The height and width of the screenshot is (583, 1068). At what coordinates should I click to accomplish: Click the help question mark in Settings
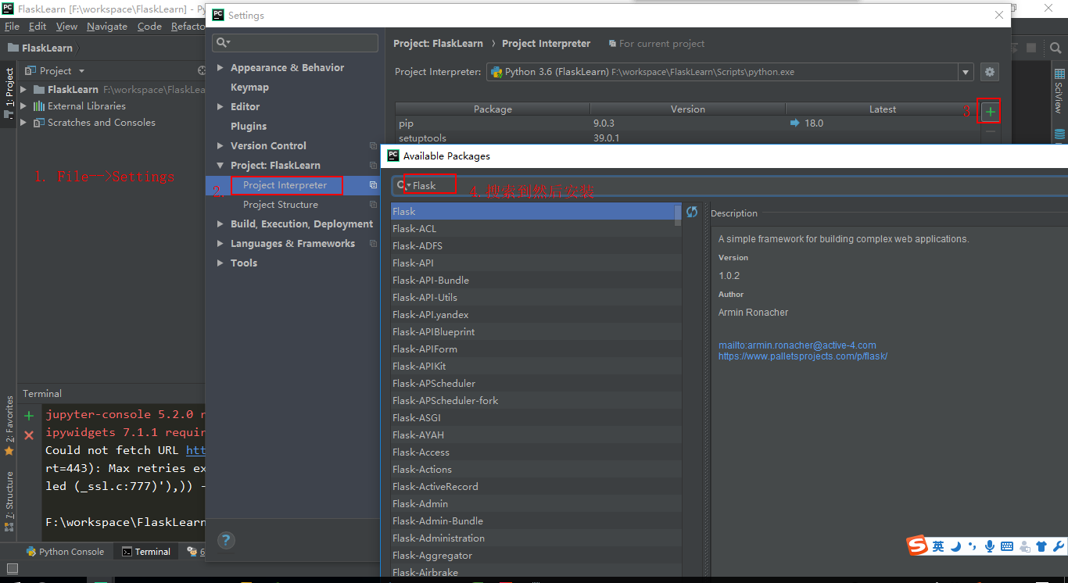click(x=225, y=540)
